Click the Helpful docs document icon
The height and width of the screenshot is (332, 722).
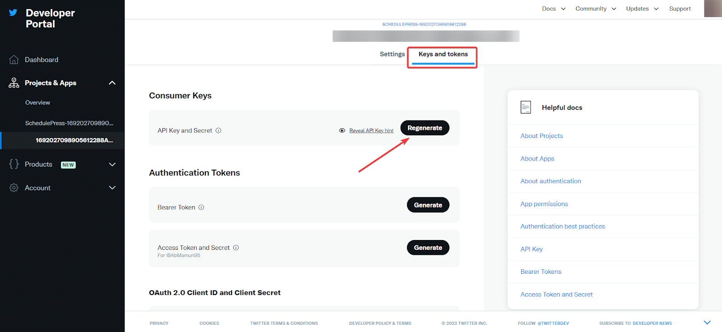[x=526, y=107]
